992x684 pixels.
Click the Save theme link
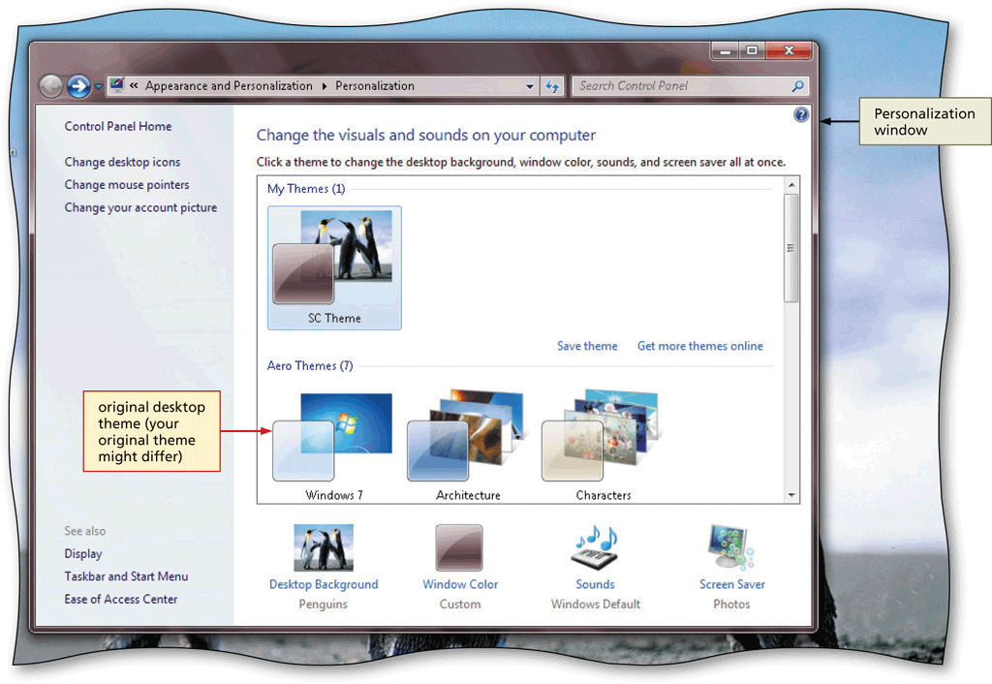pyautogui.click(x=587, y=346)
